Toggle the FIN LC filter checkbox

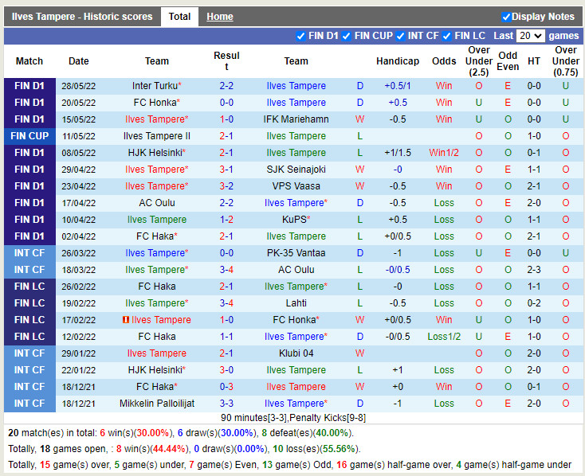447,36
